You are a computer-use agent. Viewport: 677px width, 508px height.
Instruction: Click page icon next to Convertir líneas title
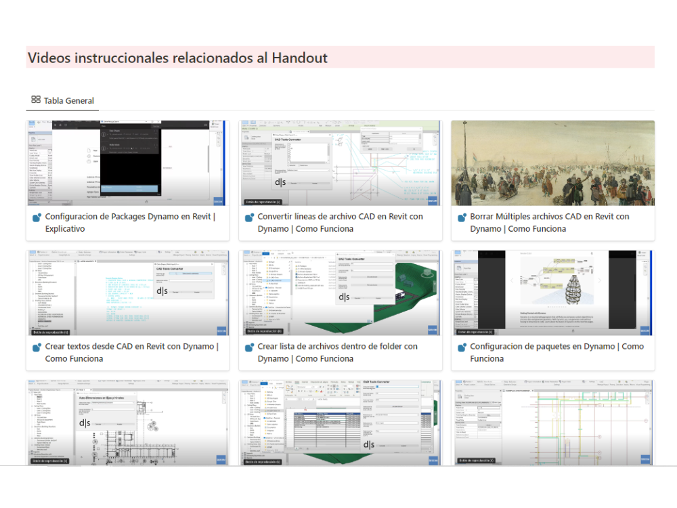tap(249, 217)
